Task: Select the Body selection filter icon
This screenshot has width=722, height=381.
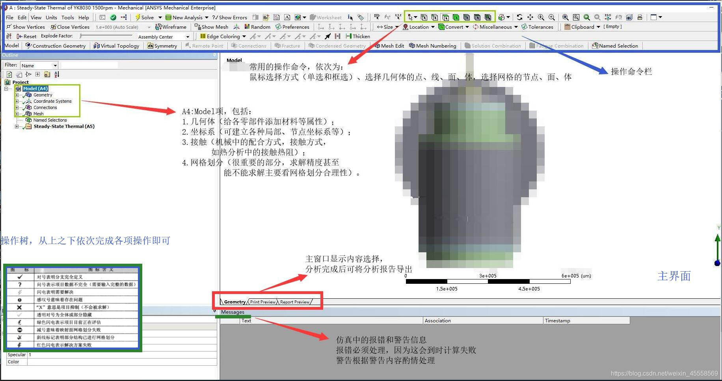Action: (x=456, y=17)
